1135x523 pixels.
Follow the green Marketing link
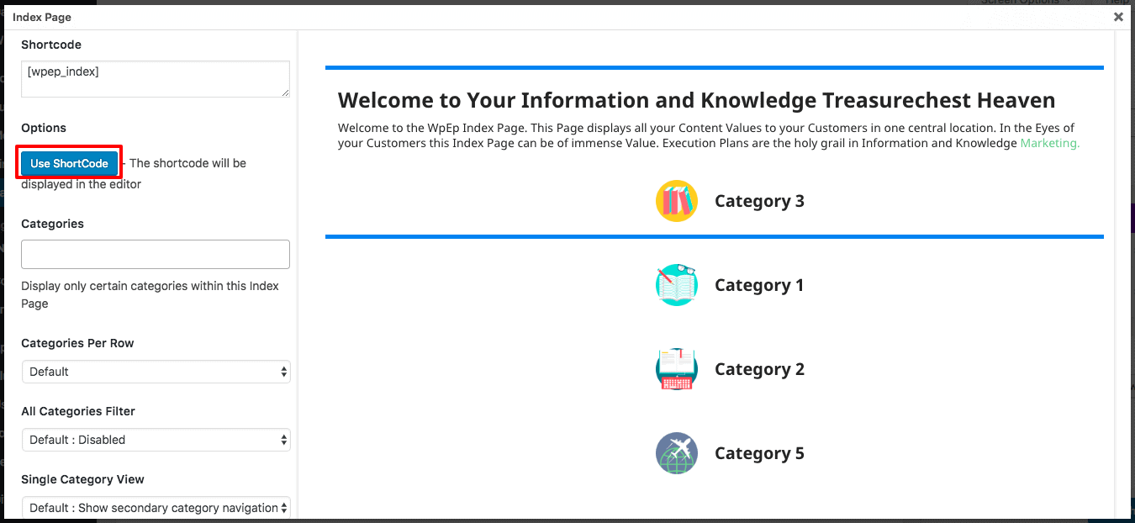click(1049, 143)
